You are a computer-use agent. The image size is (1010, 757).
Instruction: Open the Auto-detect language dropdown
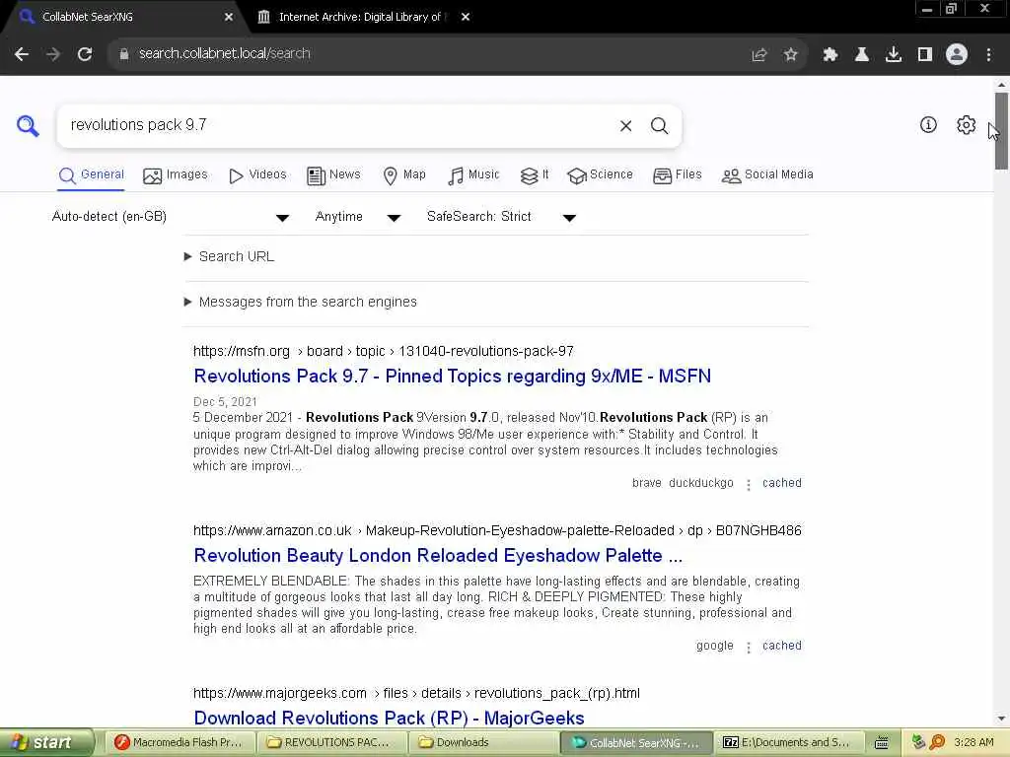[x=170, y=217]
